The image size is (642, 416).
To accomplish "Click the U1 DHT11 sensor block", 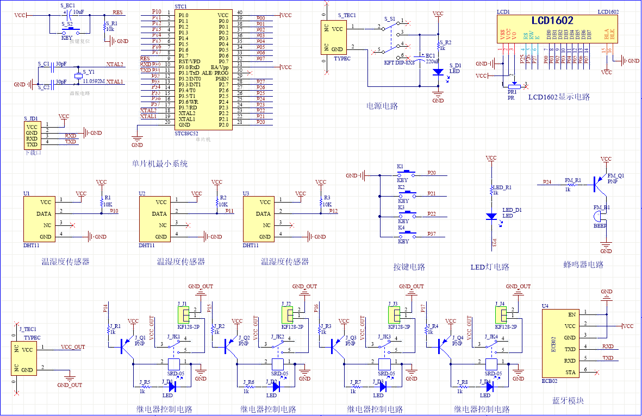I will click(39, 219).
